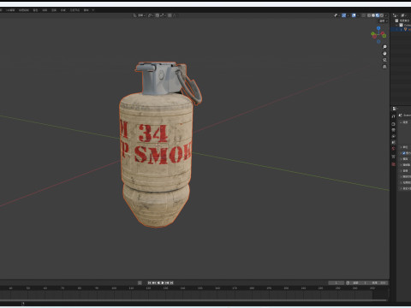The image size is (411, 308).
Task: Toggle Show Gizmo button
Action: (x=344, y=15)
